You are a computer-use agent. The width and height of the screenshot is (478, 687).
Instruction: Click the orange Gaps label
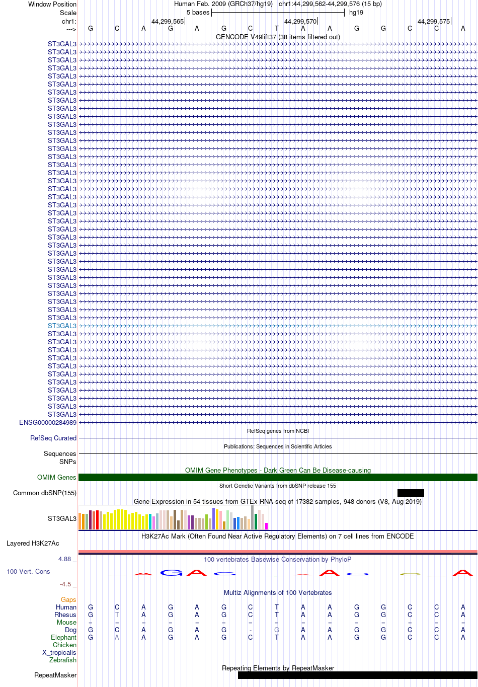(68, 599)
